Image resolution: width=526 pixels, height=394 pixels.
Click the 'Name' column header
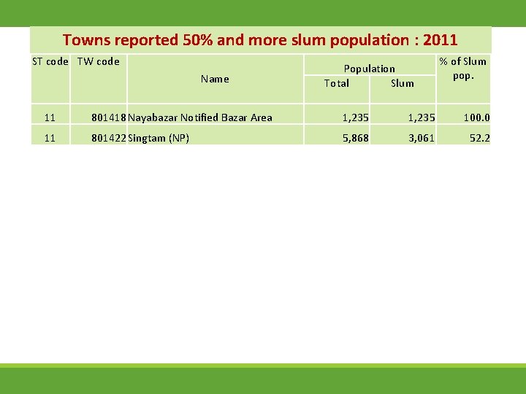point(215,79)
